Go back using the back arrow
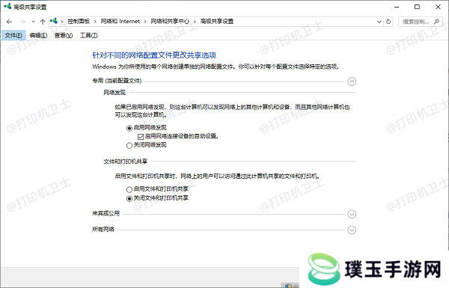Screen dimensions: 449x288 coord(9,22)
